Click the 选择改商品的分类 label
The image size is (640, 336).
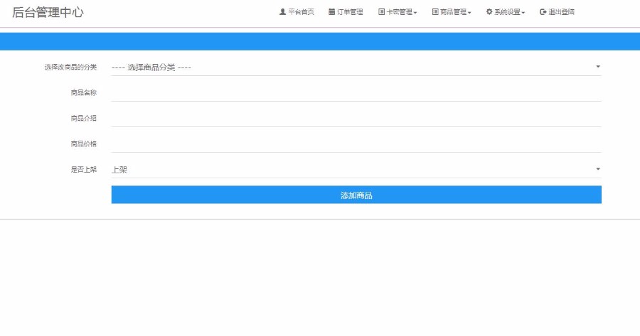tap(70, 67)
